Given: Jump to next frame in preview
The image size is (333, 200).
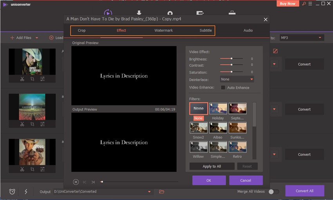Looking at the screenshot, I should click(93, 182).
